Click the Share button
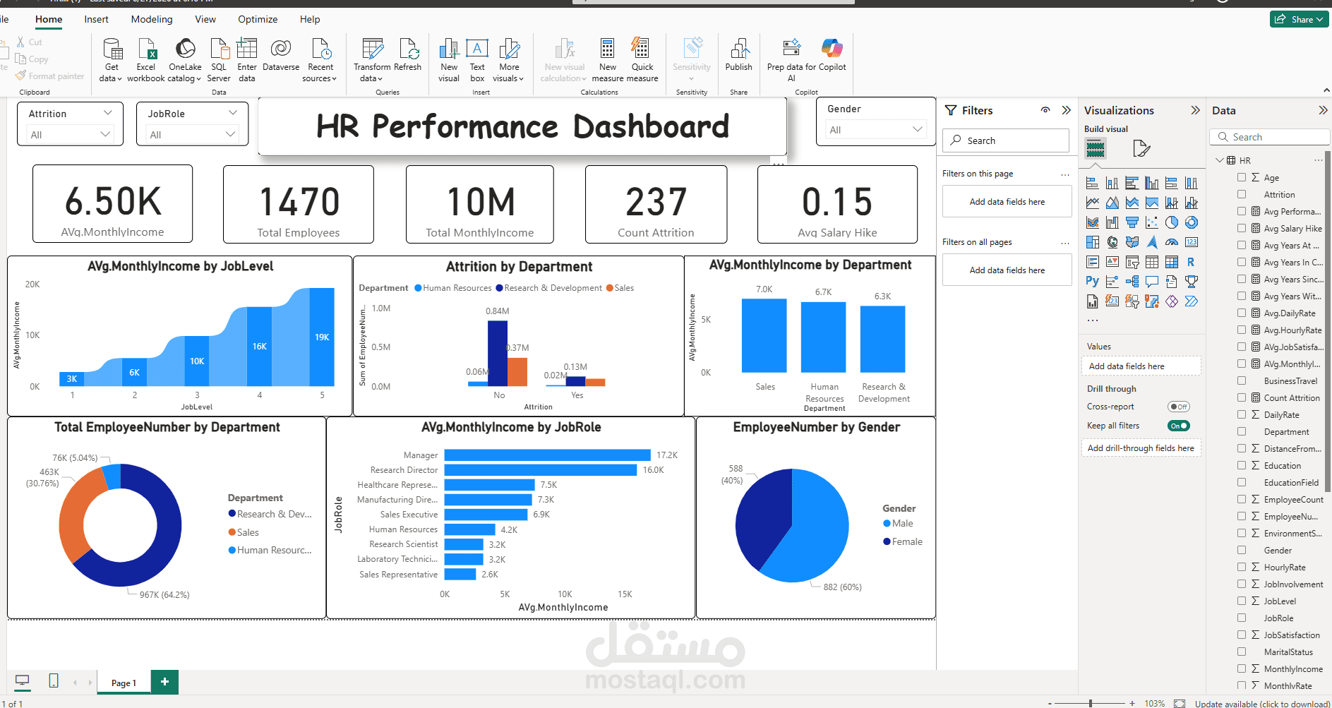The height and width of the screenshot is (708, 1332). (x=1300, y=19)
